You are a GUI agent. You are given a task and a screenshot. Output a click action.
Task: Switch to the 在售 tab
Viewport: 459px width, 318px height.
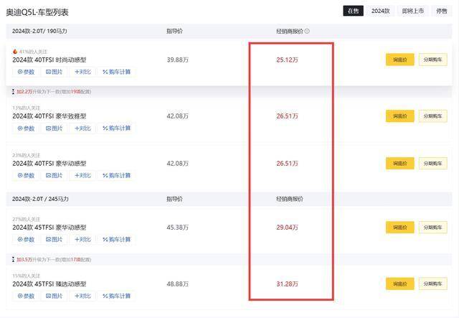[353, 11]
